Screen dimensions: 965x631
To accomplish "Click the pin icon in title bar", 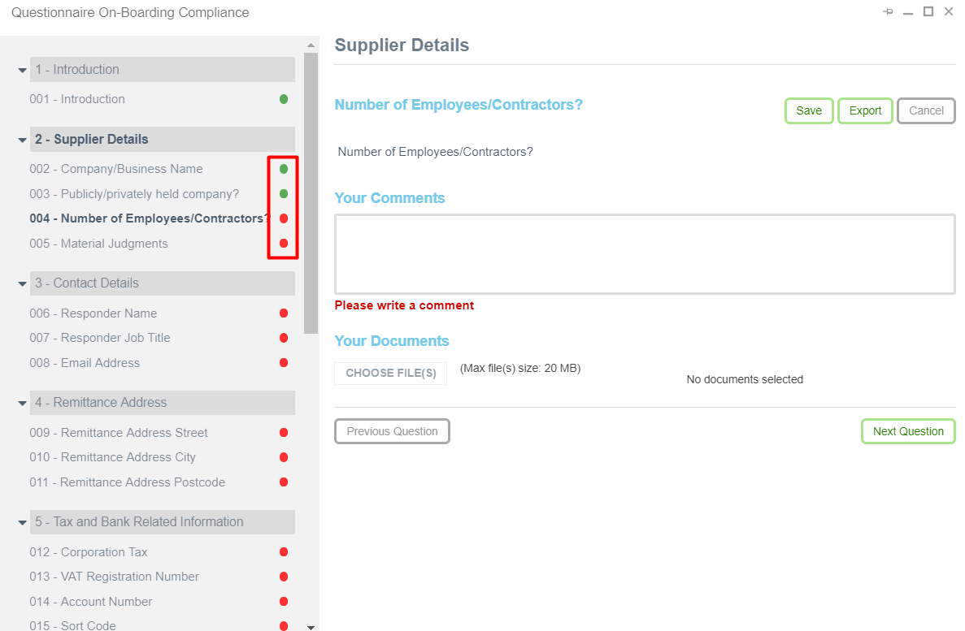I will (x=888, y=11).
